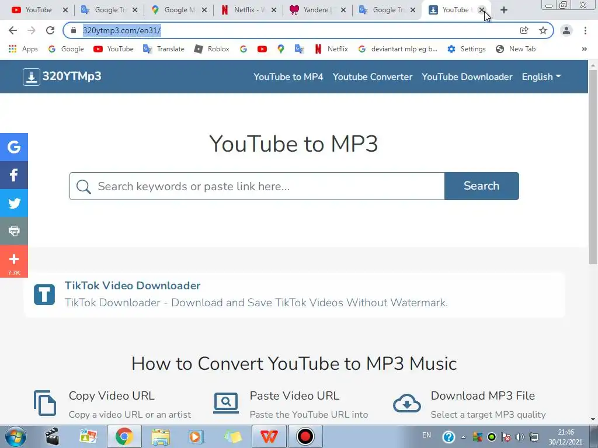Go back with browser back arrow
This screenshot has width=598, height=448.
click(x=13, y=30)
